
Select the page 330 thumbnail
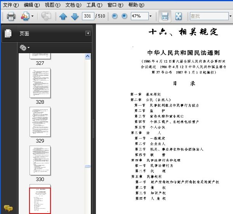pyautogui.click(x=40, y=160)
